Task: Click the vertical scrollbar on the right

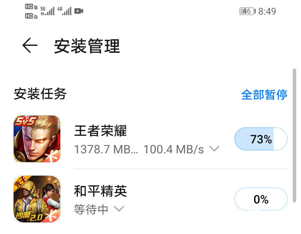Action: point(294,135)
